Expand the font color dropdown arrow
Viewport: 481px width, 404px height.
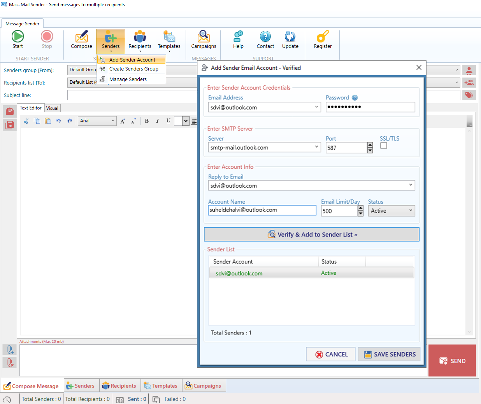(186, 121)
